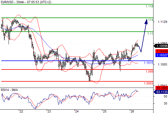
Task: Click the 1.1005 price axis value
Action: click(x=162, y=64)
